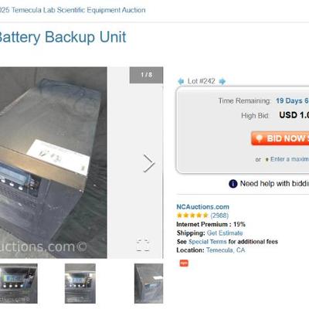View Special Terms for additional fees

[208, 242]
